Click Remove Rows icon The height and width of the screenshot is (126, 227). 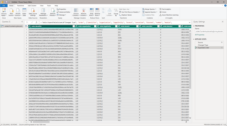point(97,11)
